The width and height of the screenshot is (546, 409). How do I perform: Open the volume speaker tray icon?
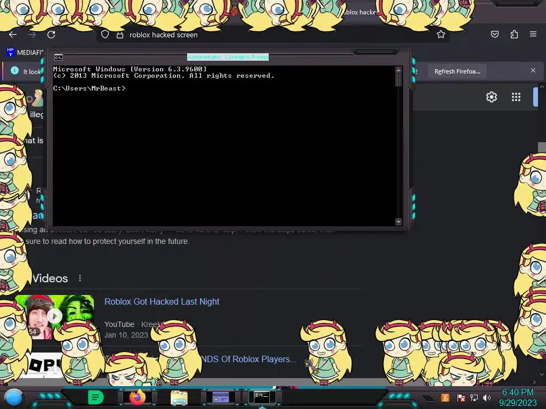tap(487, 397)
